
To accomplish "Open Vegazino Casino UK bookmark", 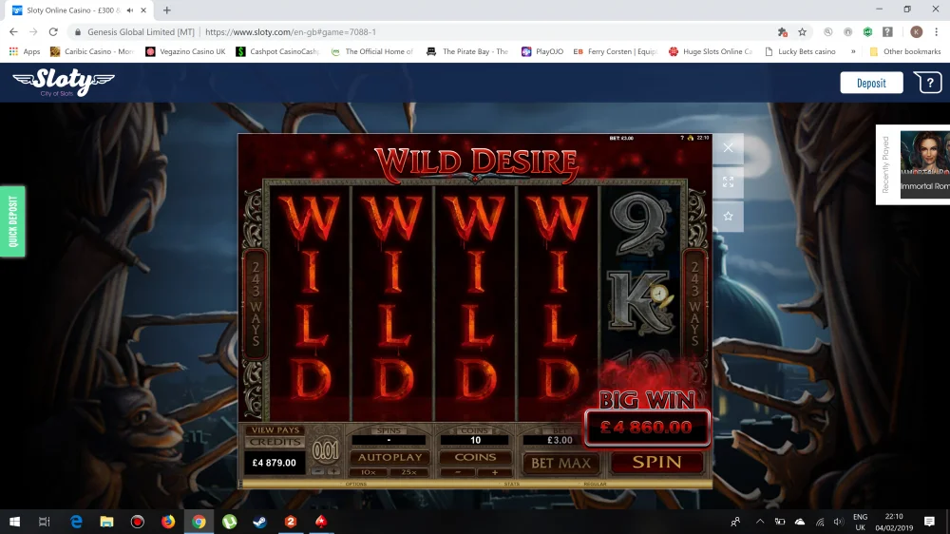I will coord(185,51).
